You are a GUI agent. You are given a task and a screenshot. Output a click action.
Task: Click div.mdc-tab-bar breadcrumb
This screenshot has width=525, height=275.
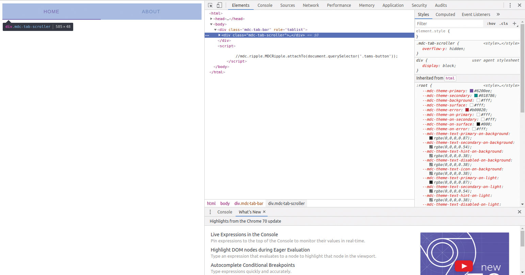[249, 203]
